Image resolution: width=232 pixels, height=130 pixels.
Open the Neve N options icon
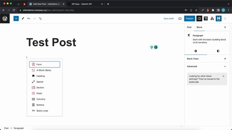click(x=219, y=18)
